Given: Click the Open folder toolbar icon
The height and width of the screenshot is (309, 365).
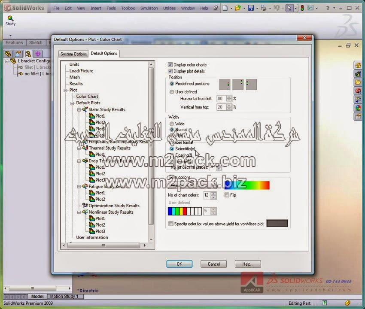Looking at the screenshot, I should coord(238,8).
